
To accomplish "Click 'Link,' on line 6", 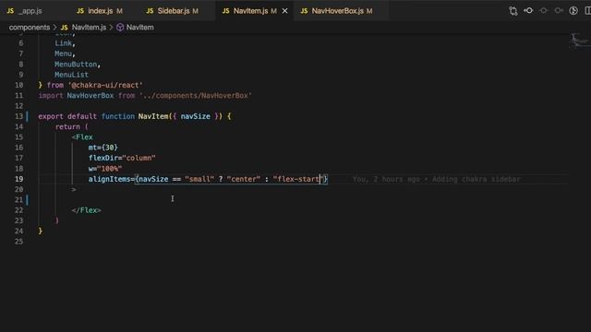I will (66, 43).
